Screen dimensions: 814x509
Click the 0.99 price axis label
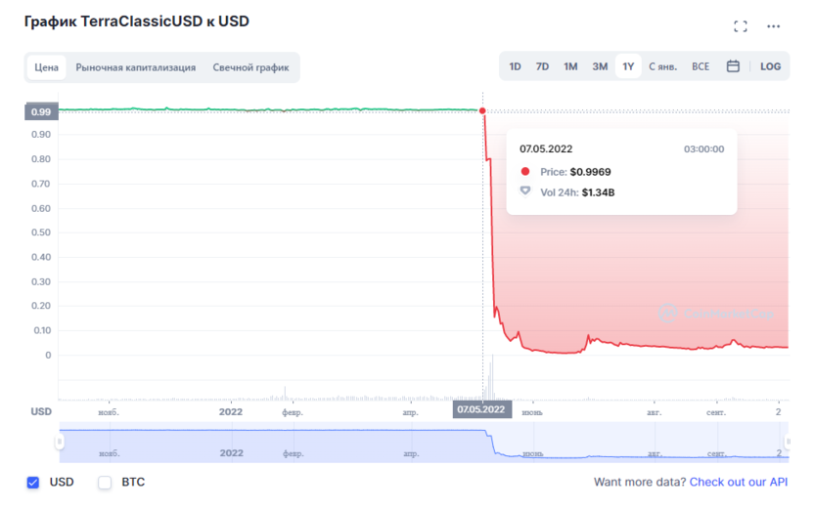click(41, 112)
